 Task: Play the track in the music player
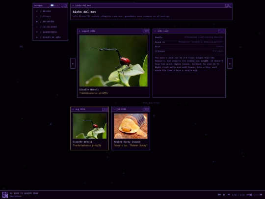pos(224,195)
